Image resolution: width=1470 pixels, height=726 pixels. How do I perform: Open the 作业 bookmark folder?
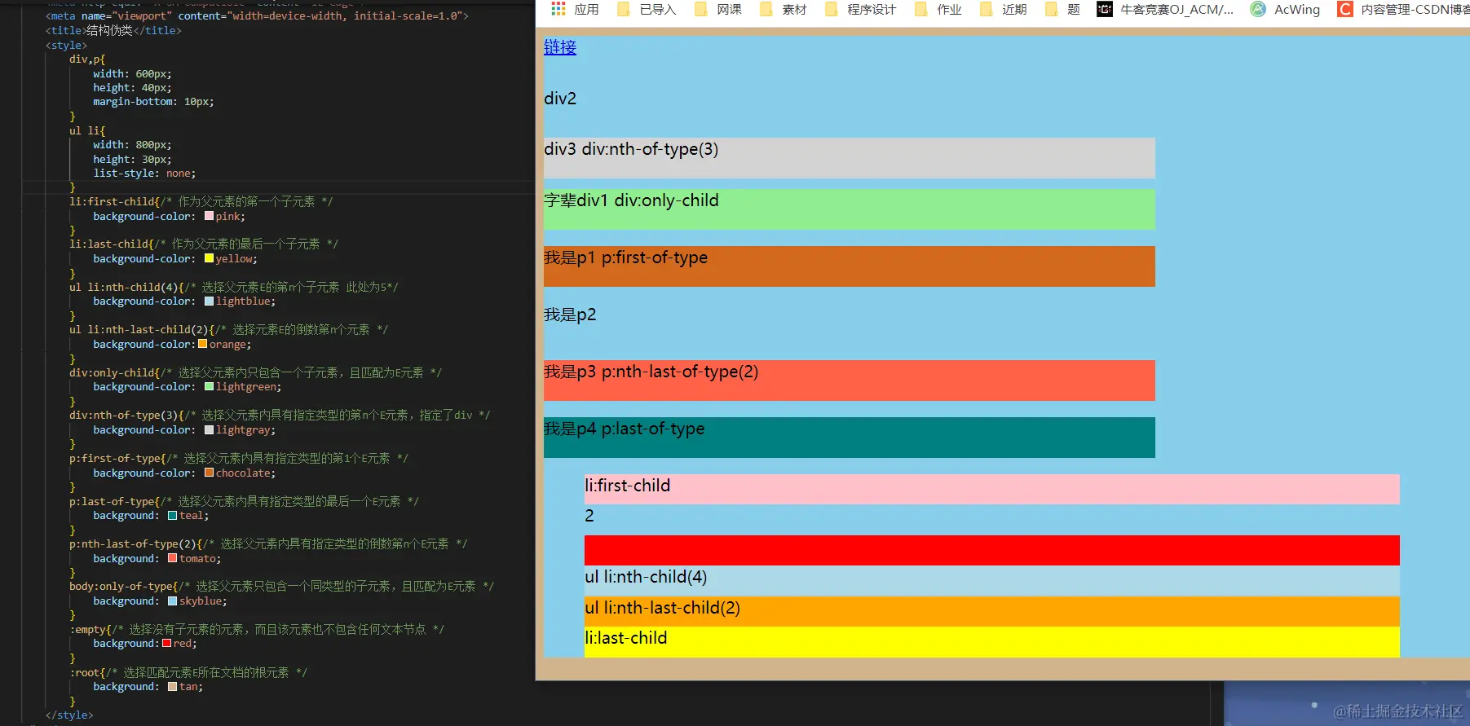click(x=938, y=9)
